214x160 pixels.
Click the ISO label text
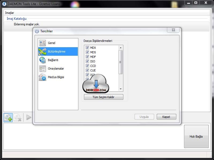(x=93, y=61)
